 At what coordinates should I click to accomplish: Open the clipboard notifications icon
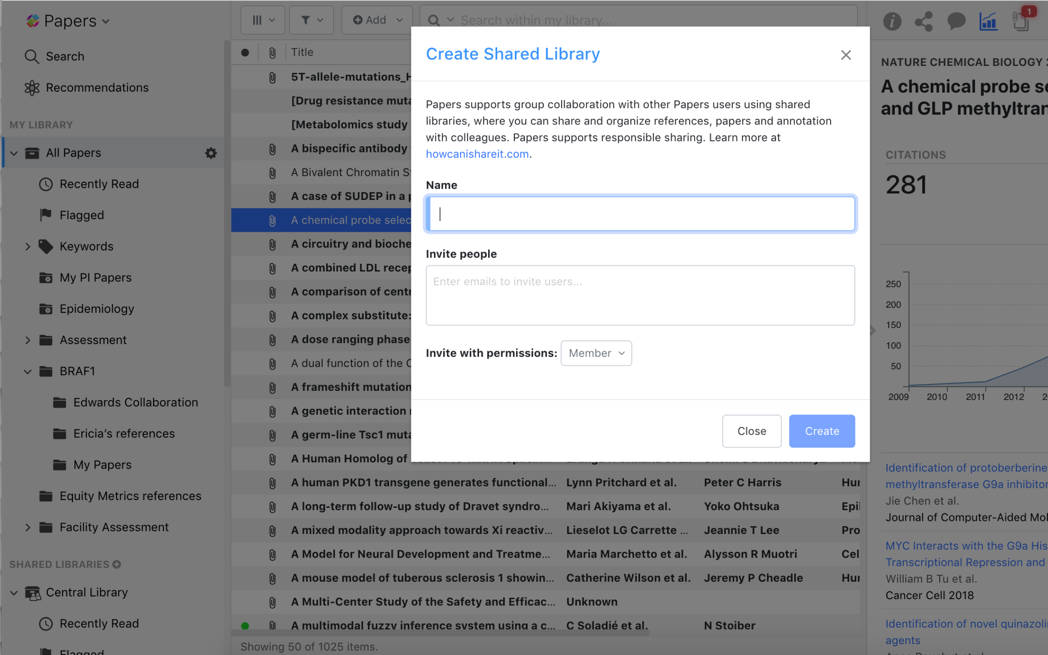pos(1021,21)
